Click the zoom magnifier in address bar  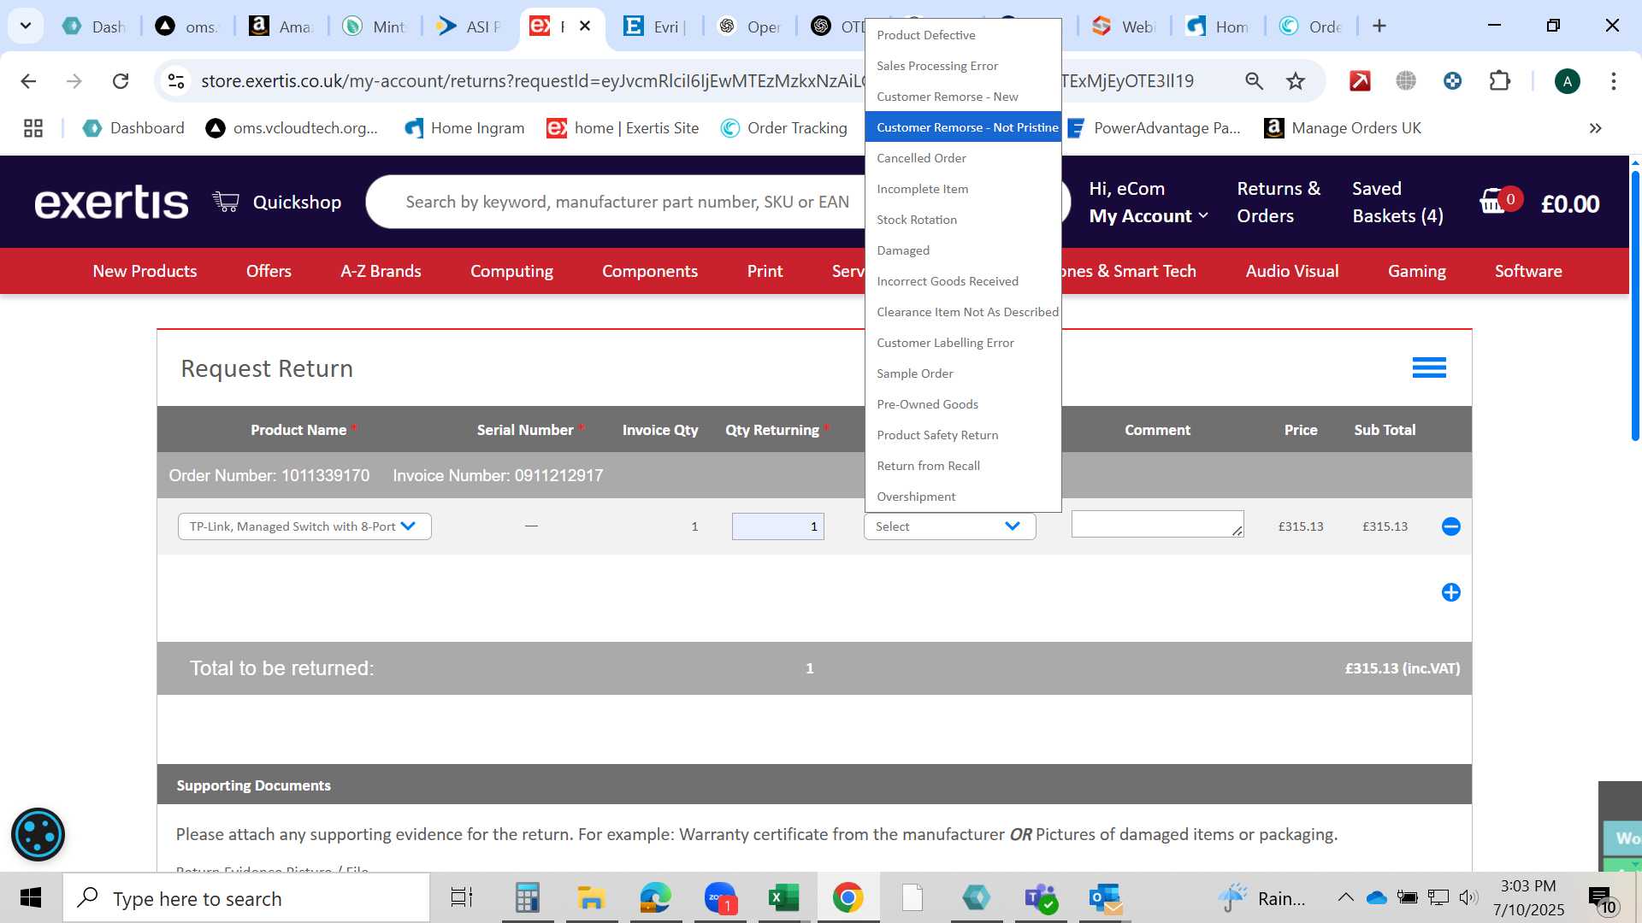click(x=1254, y=81)
